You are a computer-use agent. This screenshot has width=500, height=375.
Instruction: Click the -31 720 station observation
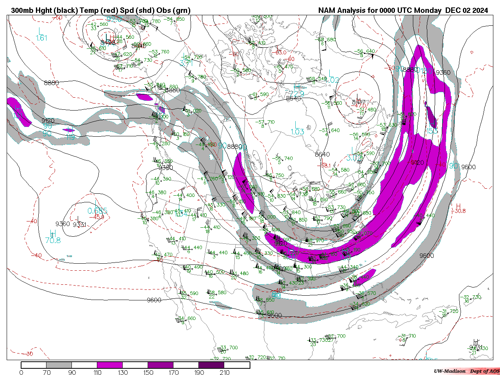point(449,312)
